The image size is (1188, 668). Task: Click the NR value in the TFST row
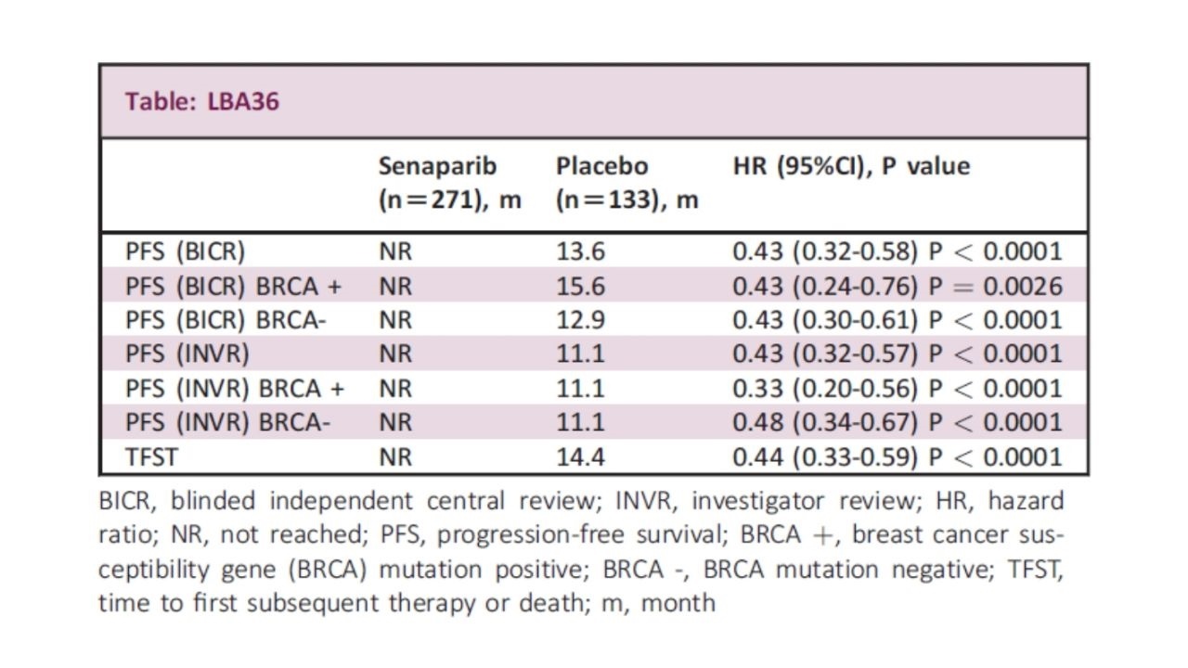click(x=395, y=456)
